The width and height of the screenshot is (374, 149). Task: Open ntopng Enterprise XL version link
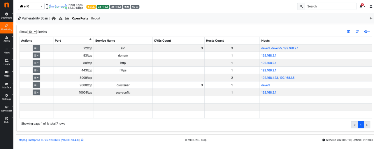[x=48, y=140]
